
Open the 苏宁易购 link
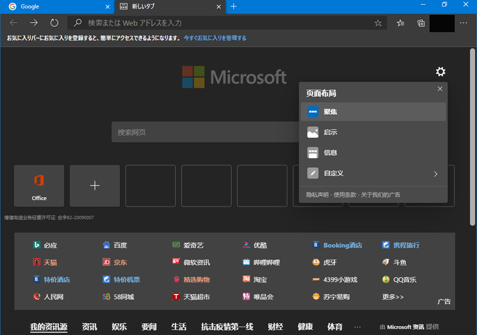click(331, 297)
